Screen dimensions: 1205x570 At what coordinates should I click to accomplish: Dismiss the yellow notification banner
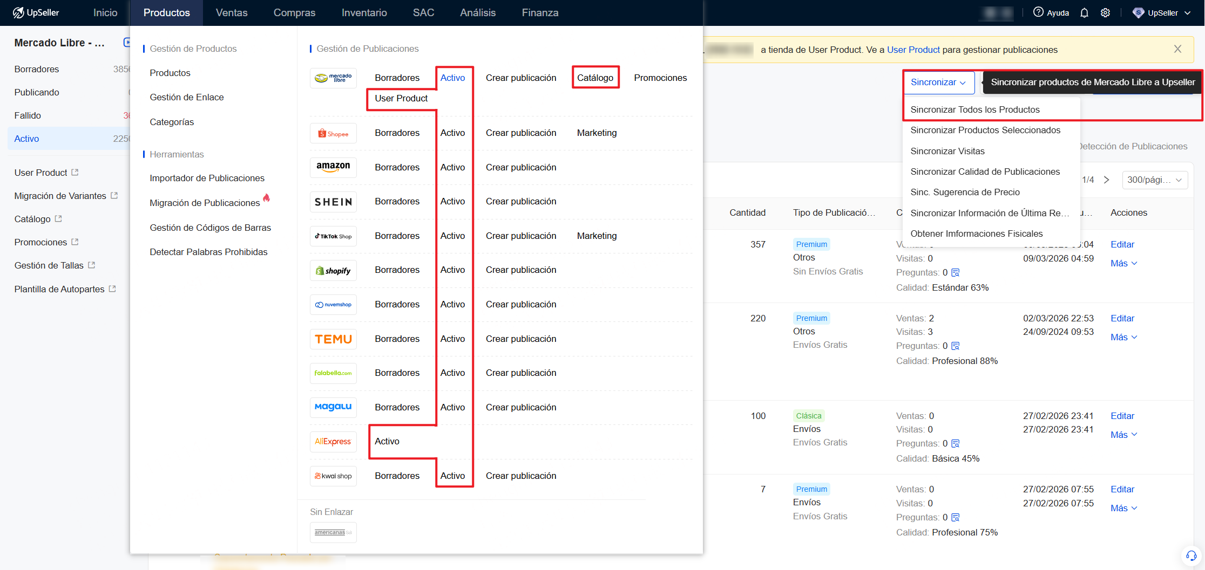click(x=1177, y=49)
